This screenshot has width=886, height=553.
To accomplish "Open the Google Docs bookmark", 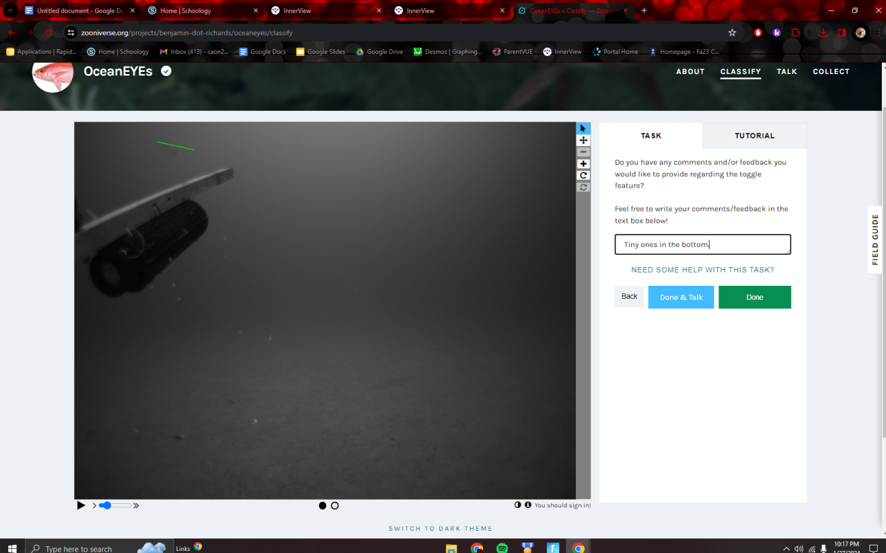I will (262, 52).
